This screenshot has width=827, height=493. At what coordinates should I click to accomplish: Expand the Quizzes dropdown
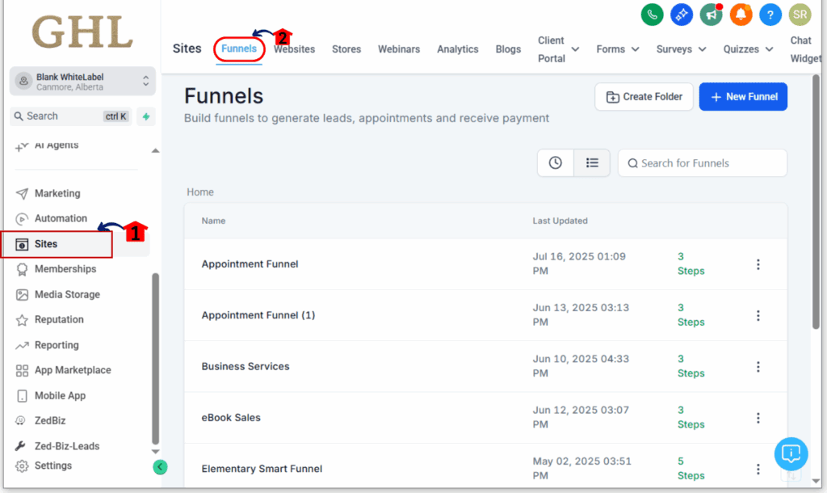748,49
